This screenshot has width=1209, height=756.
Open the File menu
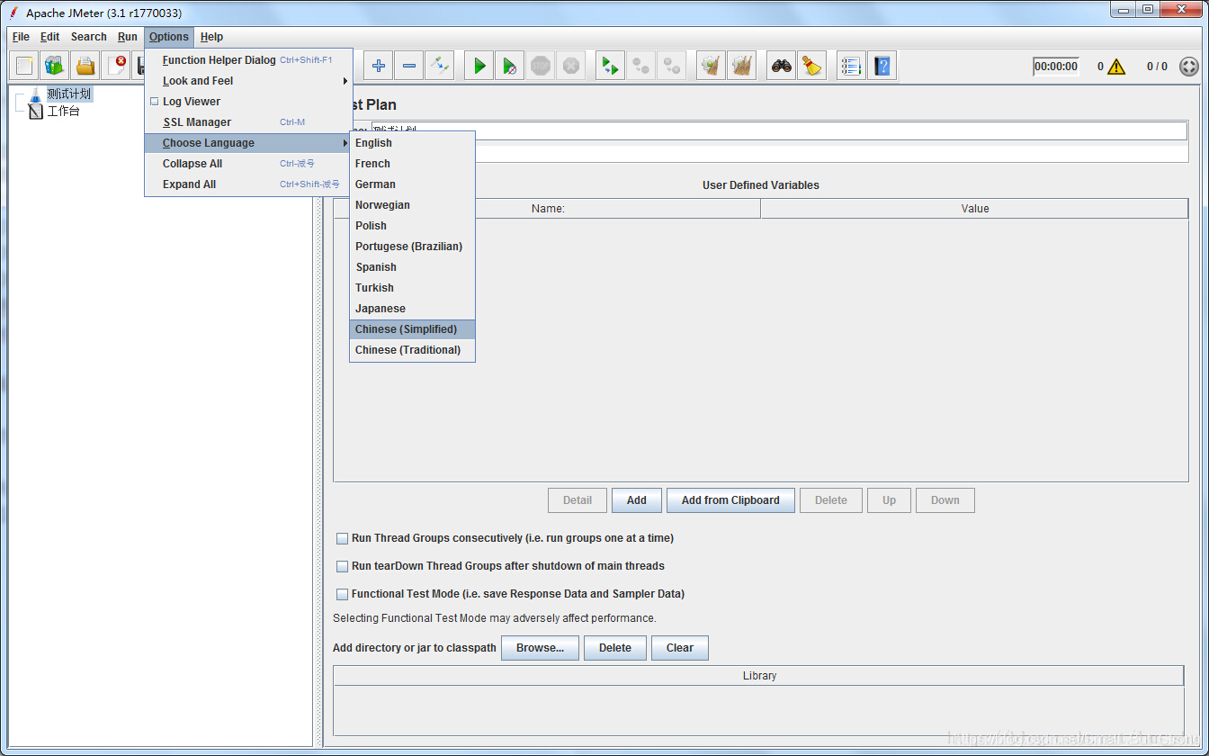coord(21,37)
